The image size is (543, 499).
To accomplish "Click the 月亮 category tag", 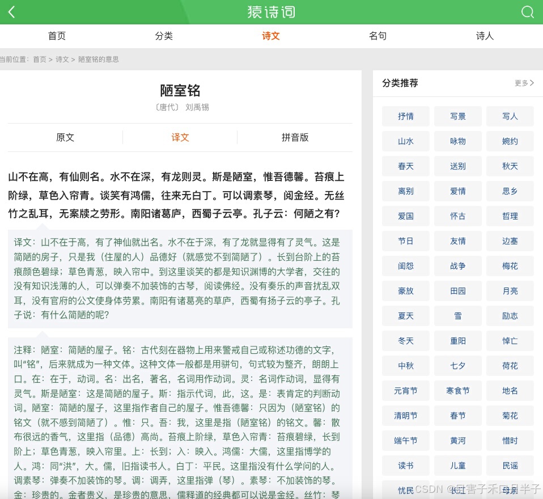I will [510, 291].
